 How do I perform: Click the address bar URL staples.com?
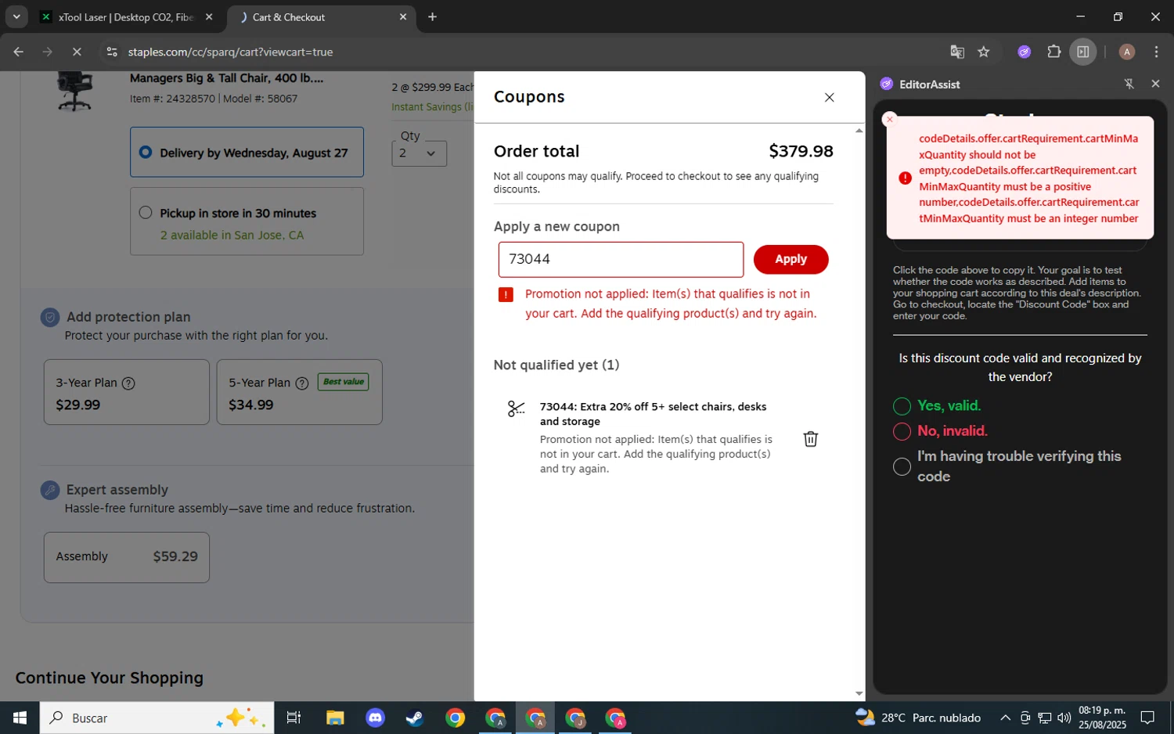pyautogui.click(x=230, y=52)
